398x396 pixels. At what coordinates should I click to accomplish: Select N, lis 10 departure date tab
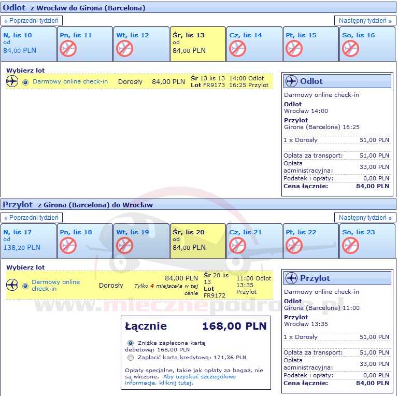pos(29,44)
